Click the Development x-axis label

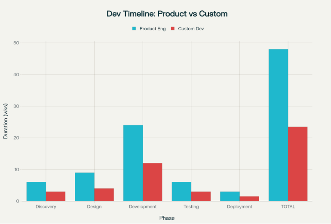point(143,207)
